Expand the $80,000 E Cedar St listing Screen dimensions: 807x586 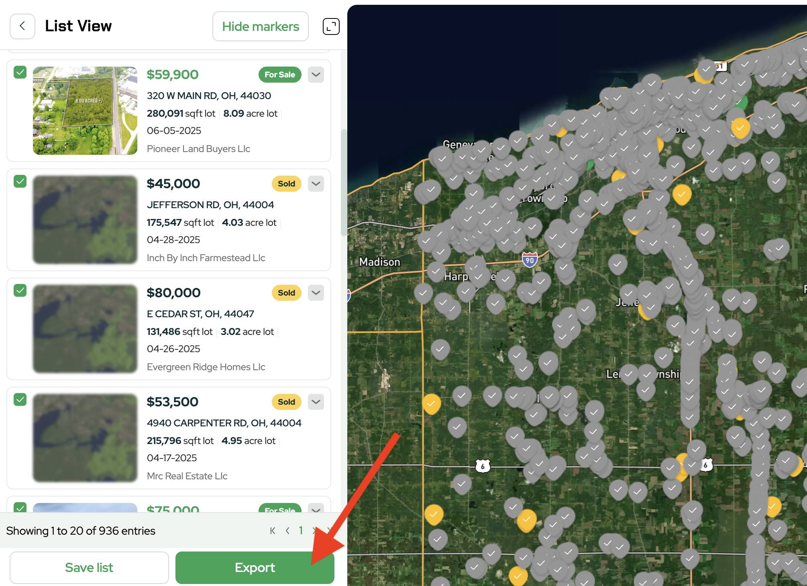pyautogui.click(x=316, y=293)
